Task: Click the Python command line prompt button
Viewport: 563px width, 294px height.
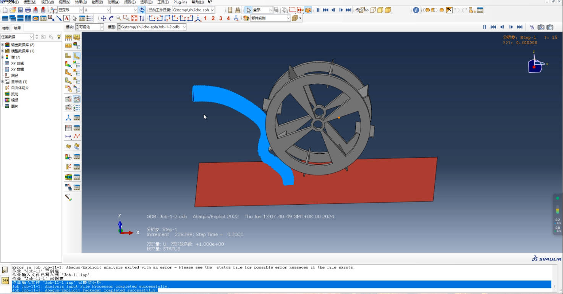Action: tap(5, 281)
